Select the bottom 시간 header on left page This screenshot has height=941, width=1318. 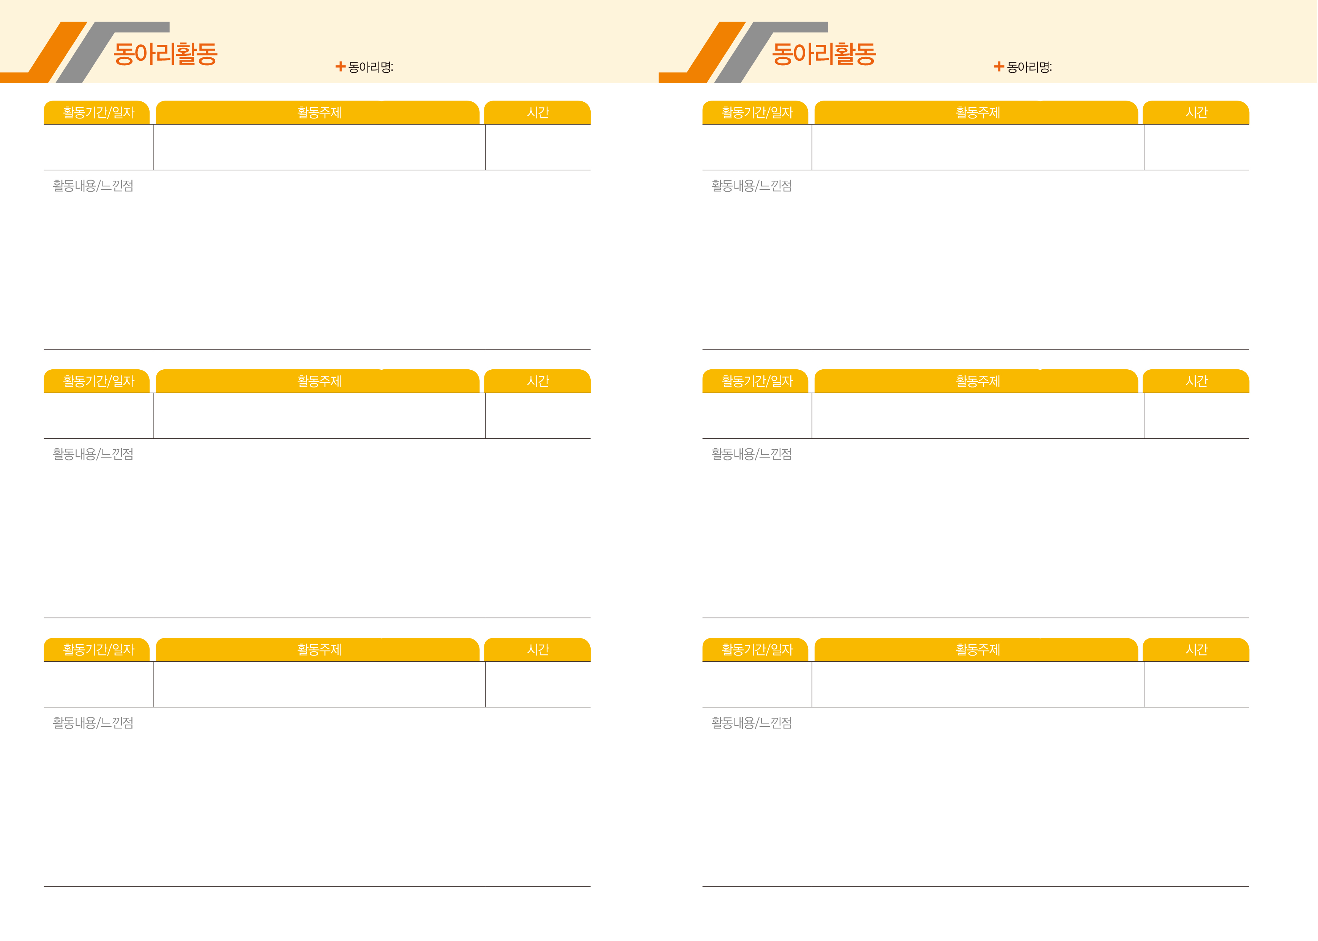point(538,649)
